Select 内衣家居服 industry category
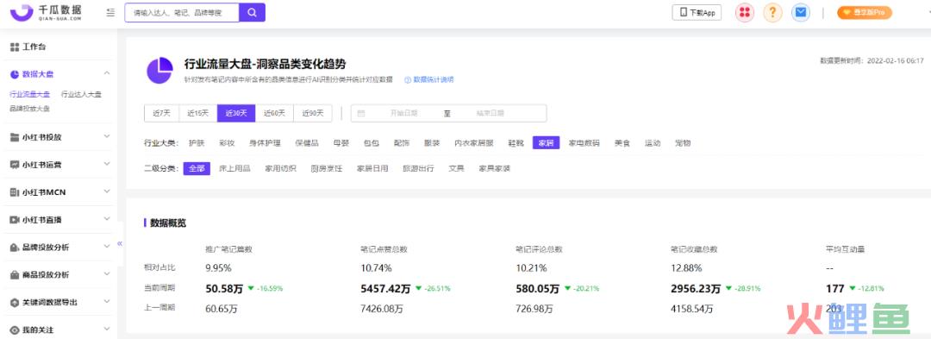The height and width of the screenshot is (339, 931). pyautogui.click(x=474, y=143)
